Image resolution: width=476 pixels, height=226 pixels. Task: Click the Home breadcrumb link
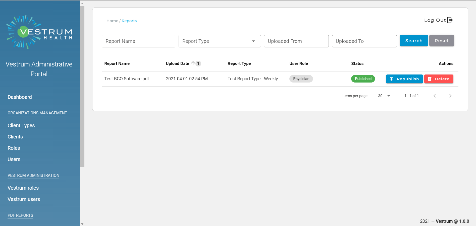point(112,21)
